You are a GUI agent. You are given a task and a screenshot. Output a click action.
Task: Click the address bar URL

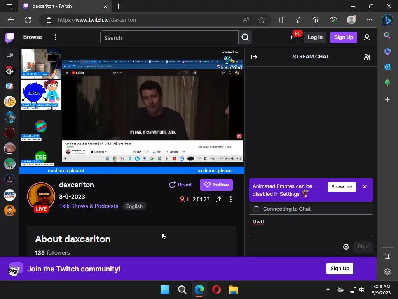point(97,20)
